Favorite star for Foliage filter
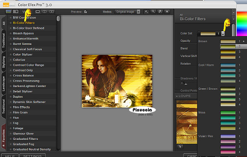The width and height of the screenshot is (247, 157). pyautogui.click(x=11, y=128)
